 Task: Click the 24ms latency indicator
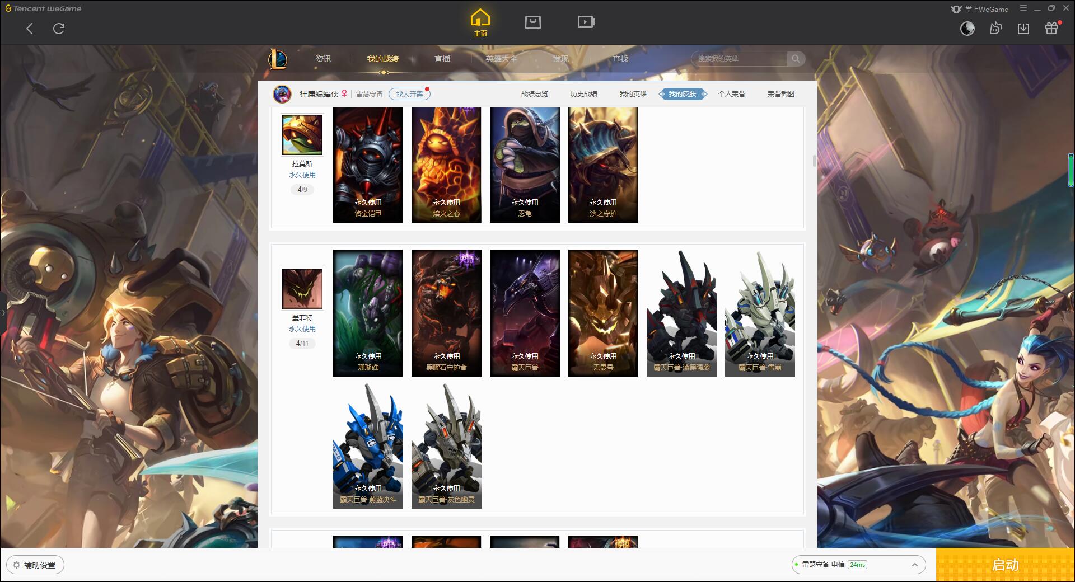click(857, 565)
